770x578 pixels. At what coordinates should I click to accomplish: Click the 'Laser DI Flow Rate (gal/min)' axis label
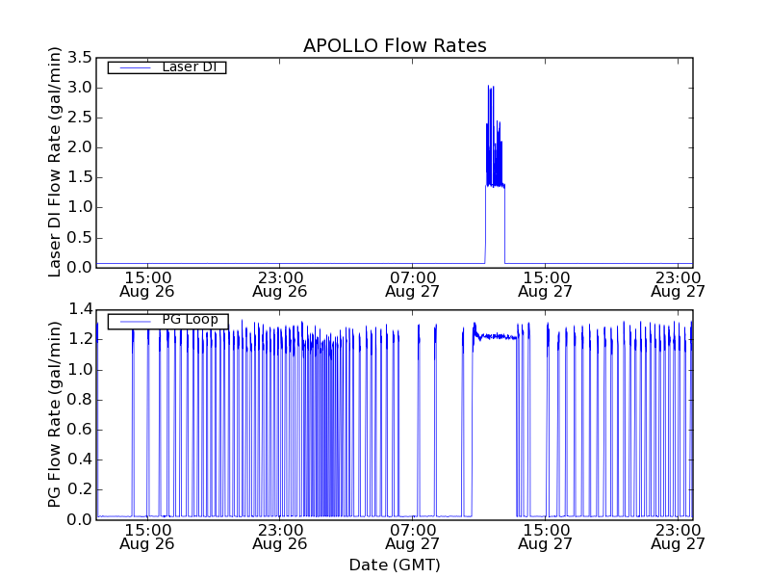pos(55,162)
